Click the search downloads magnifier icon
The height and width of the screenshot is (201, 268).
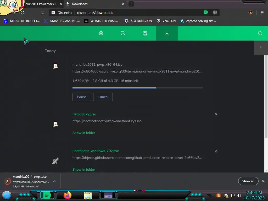260,33
